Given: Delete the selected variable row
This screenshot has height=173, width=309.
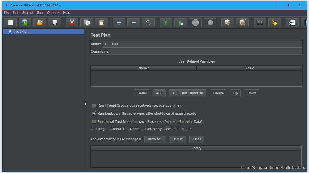Looking at the screenshot, I should (x=218, y=93).
